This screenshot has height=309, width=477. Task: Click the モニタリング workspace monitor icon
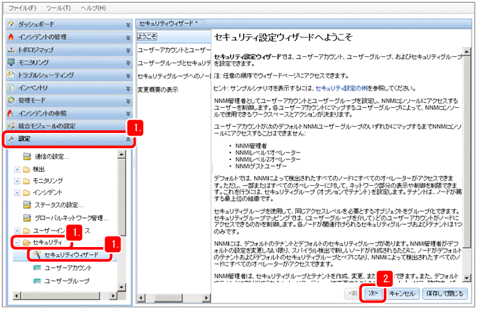pyautogui.click(x=11, y=63)
